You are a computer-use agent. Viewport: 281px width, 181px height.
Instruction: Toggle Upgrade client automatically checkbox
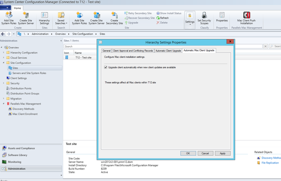(106, 67)
